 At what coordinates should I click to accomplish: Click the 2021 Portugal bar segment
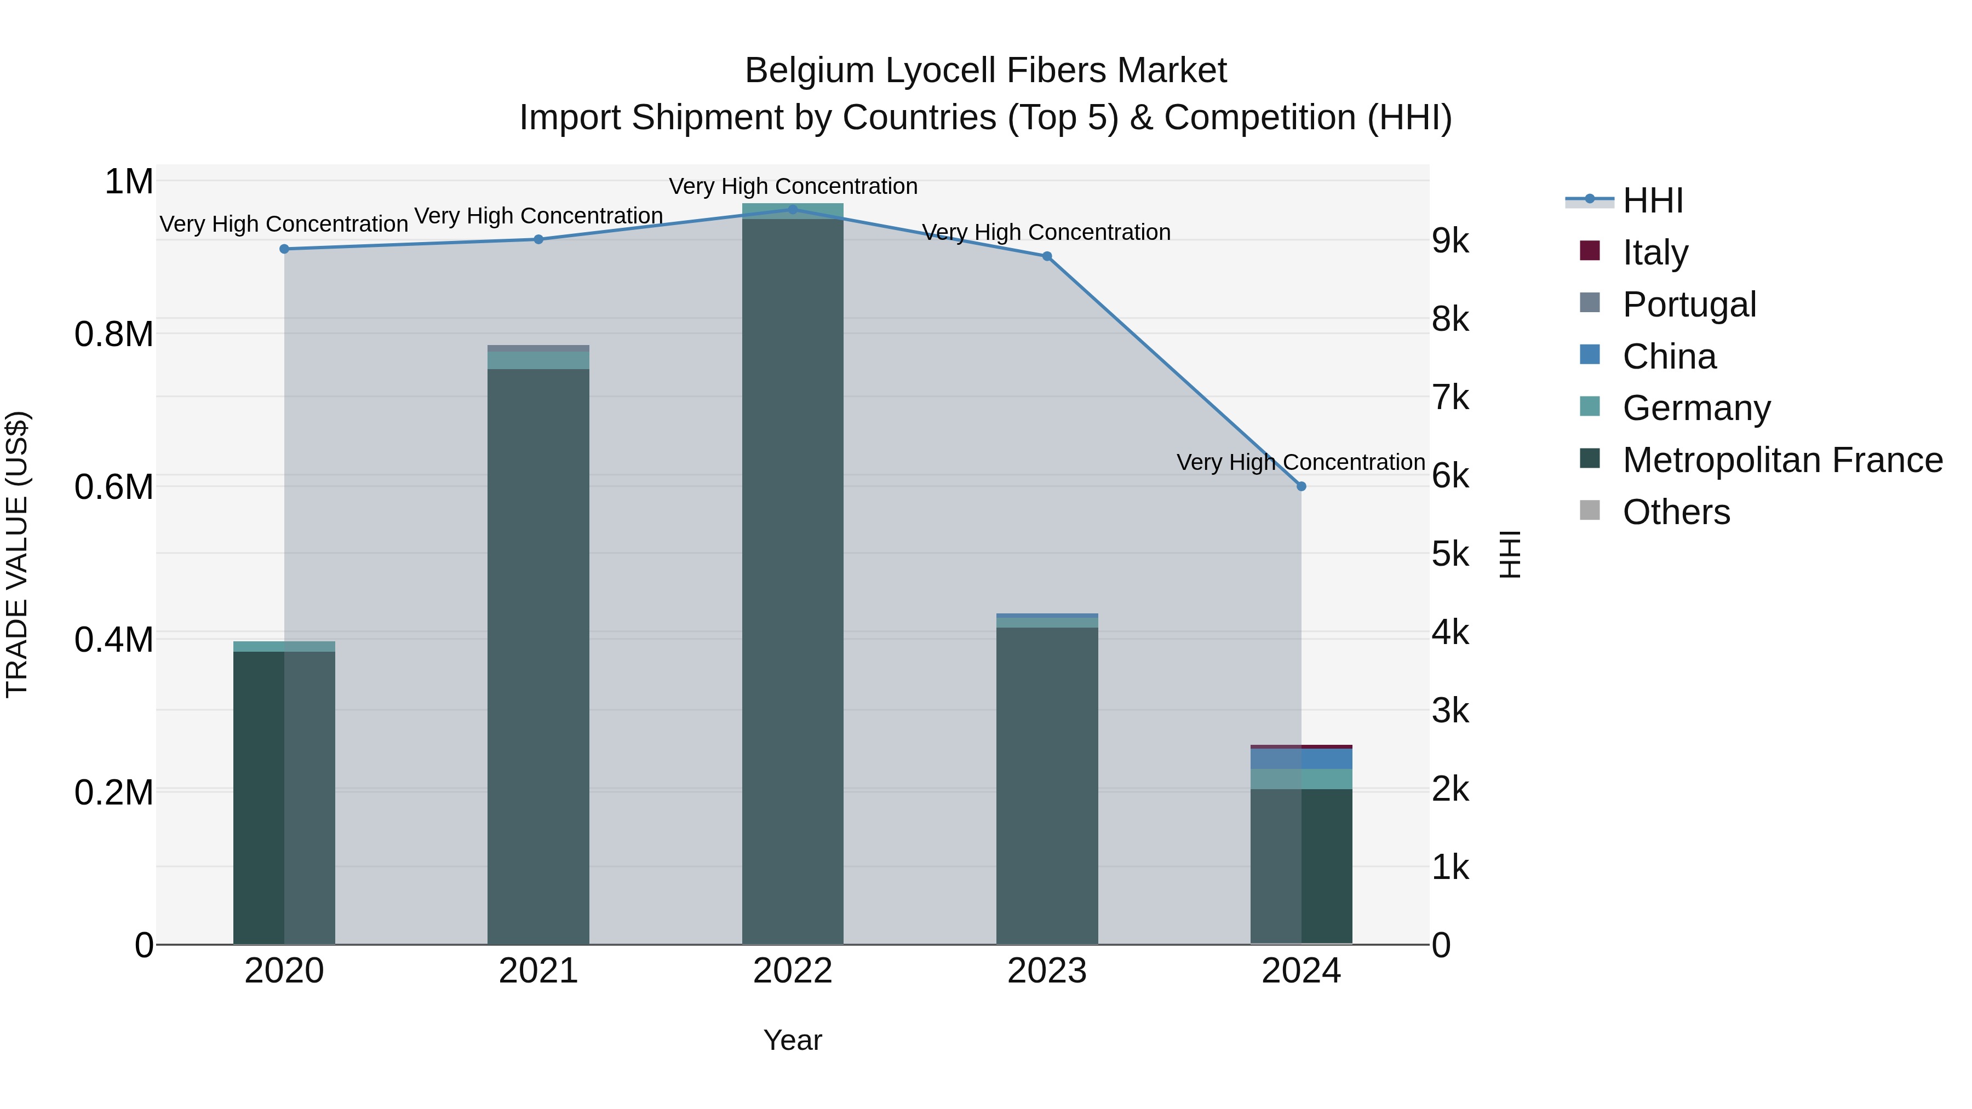click(x=538, y=348)
